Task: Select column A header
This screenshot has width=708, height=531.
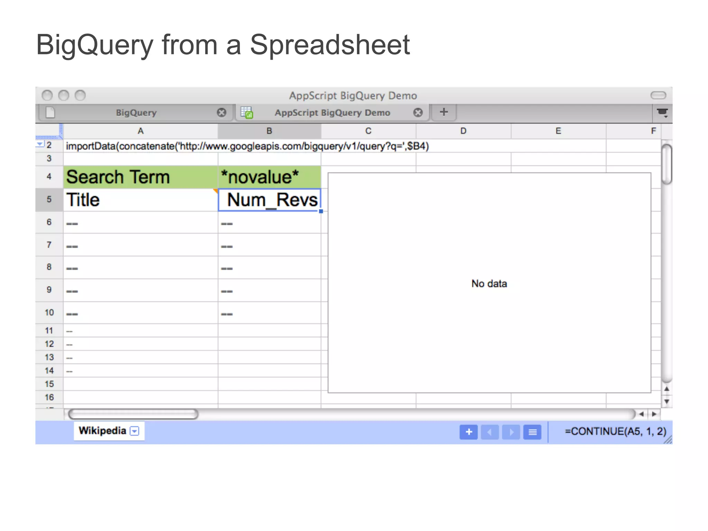Action: click(x=140, y=131)
